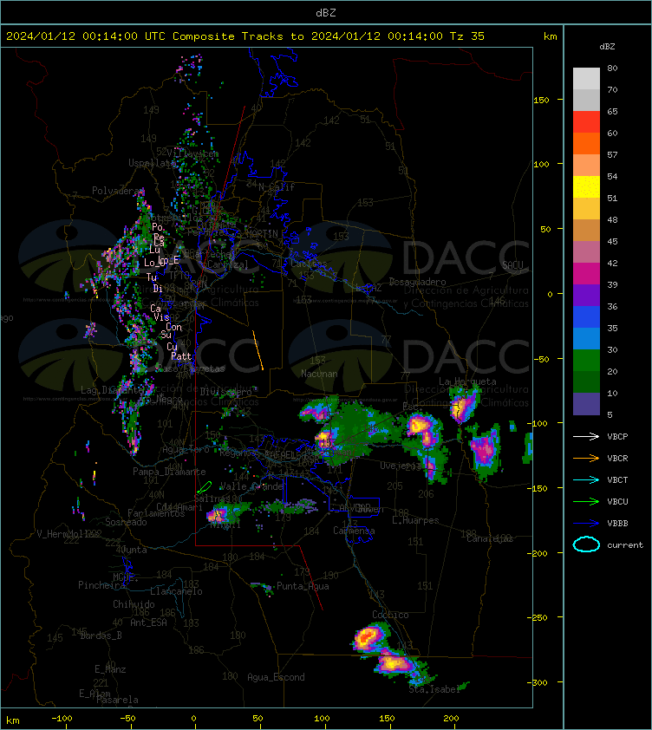The height and width of the screenshot is (730, 652).
Task: Pick the purple swatch between 39 and 36
Action: [586, 295]
